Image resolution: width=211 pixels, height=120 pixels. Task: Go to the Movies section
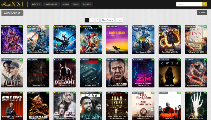pyautogui.click(x=66, y=4)
